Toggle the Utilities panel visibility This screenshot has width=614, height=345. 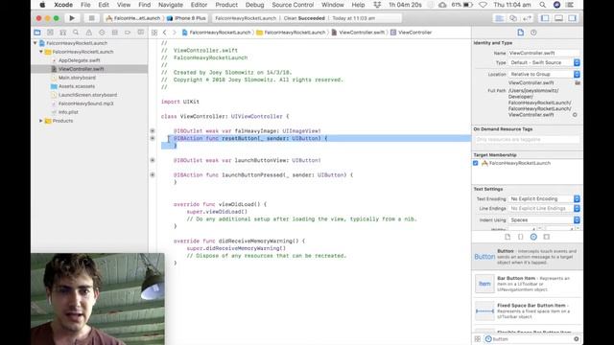pyautogui.click(x=572, y=18)
